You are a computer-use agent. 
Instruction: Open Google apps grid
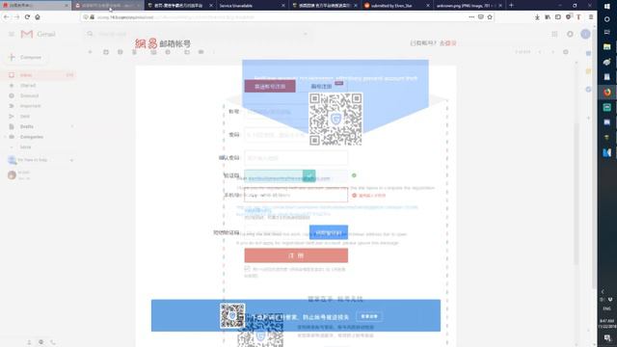(554, 35)
